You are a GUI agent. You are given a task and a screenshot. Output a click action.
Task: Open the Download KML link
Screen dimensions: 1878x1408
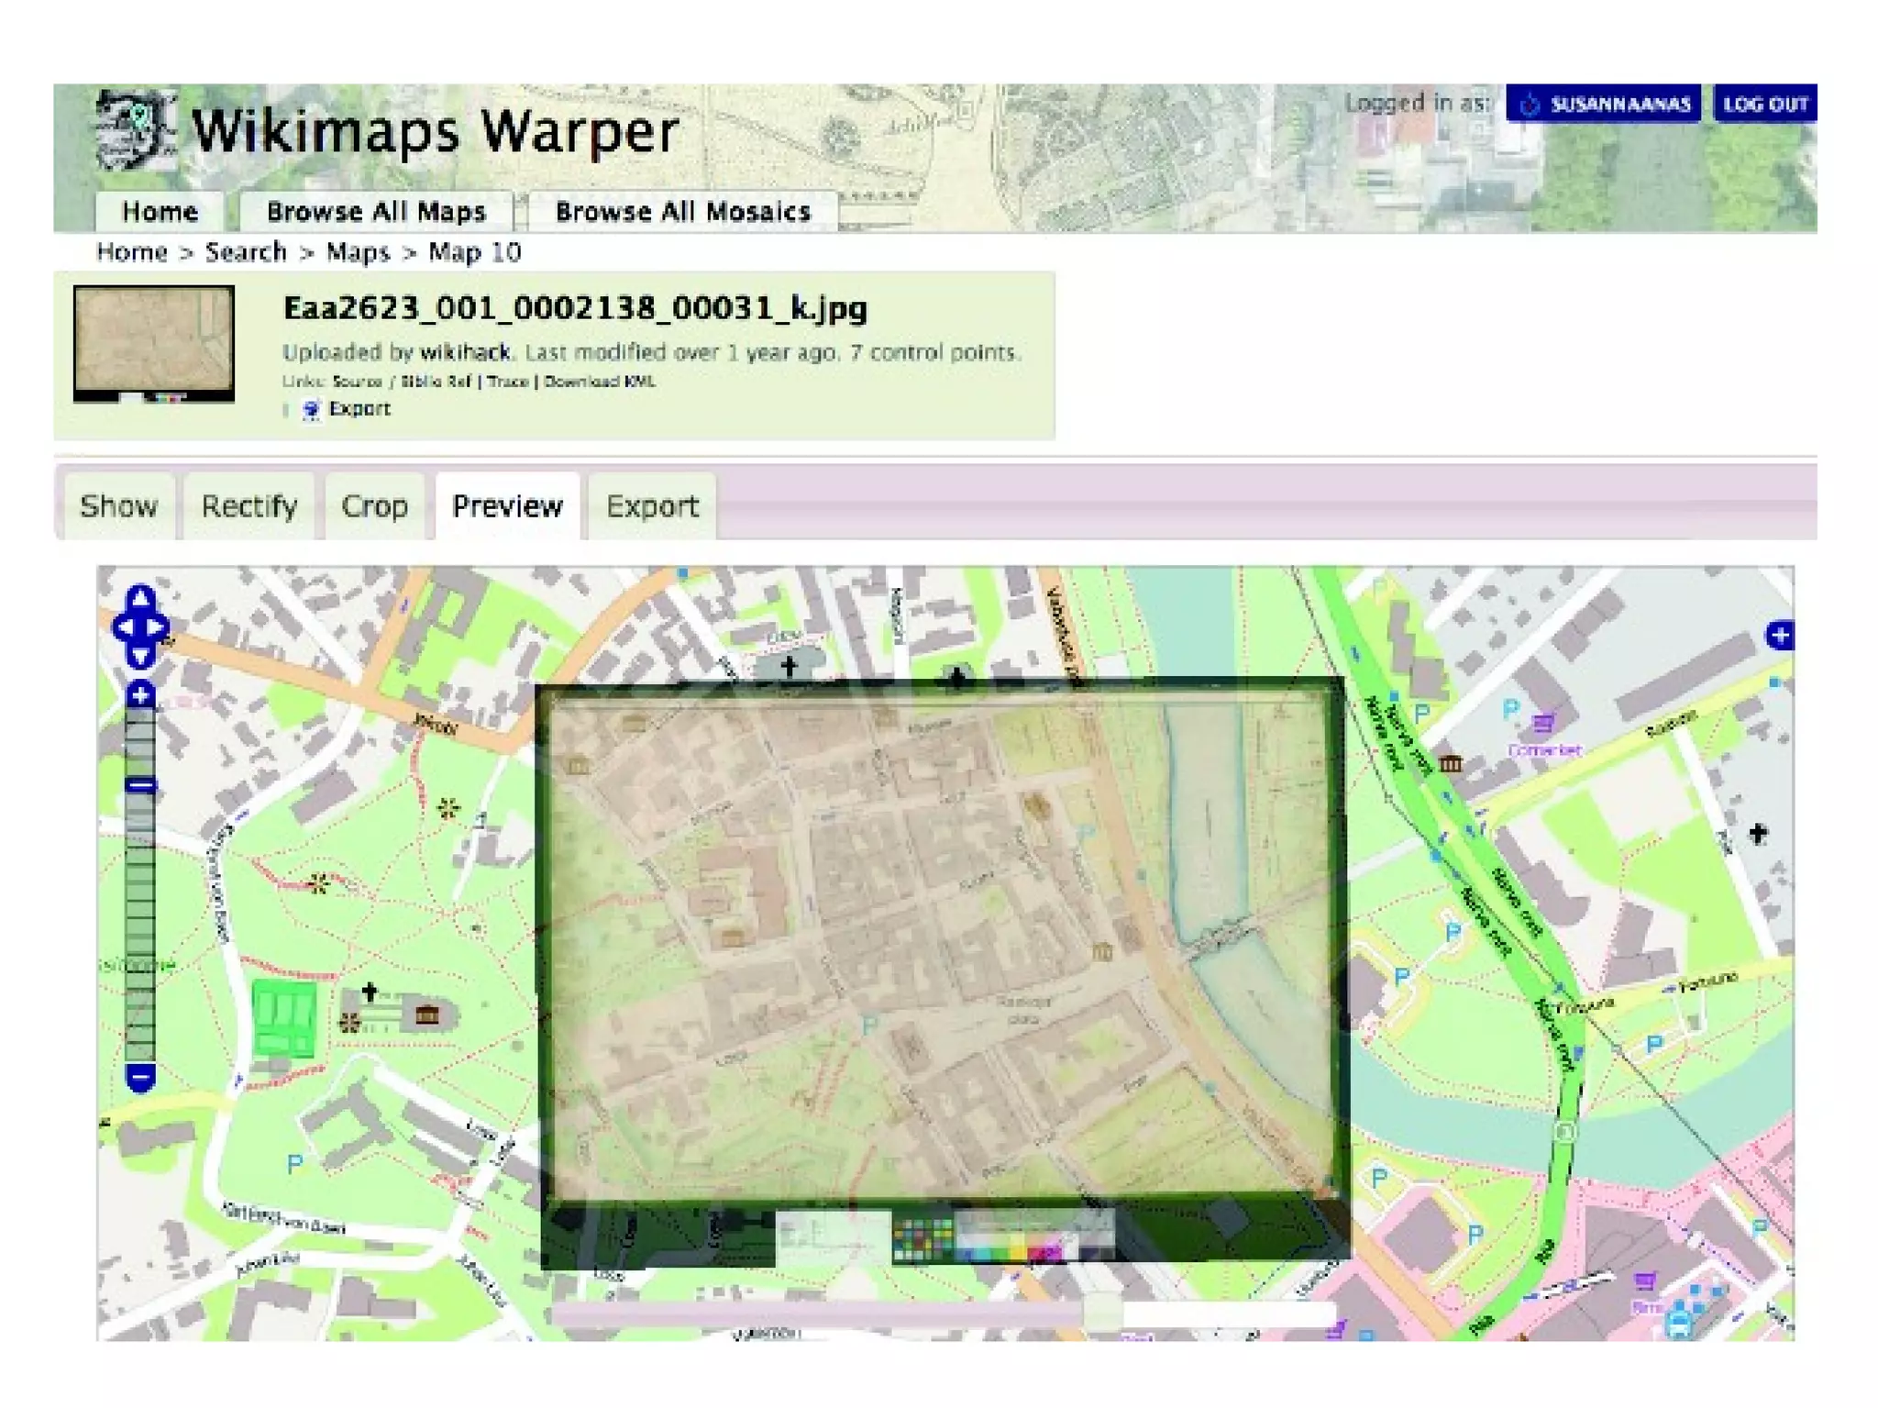[x=599, y=382]
